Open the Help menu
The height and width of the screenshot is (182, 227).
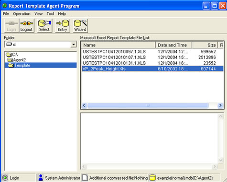(x=62, y=14)
